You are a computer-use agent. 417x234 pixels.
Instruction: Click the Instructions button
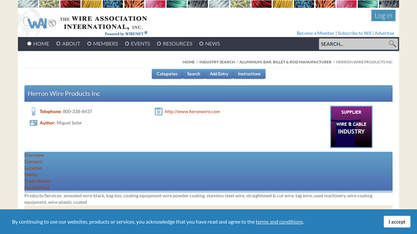[x=249, y=74]
